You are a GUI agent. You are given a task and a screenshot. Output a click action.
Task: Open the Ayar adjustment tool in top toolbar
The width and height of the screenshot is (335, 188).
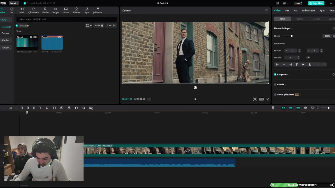tap(87, 10)
